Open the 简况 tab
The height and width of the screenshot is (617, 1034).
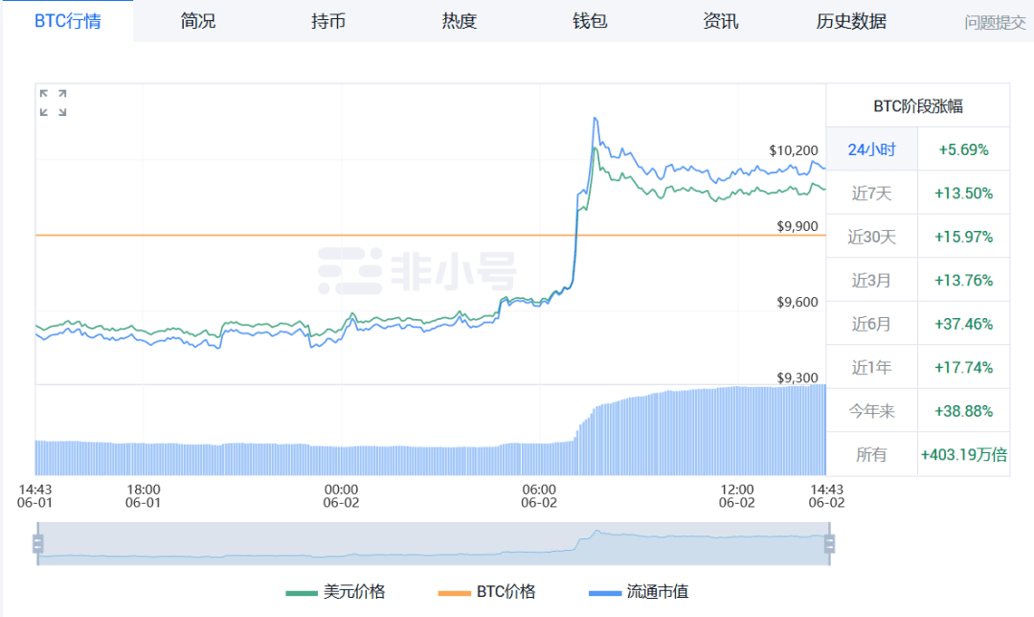198,21
